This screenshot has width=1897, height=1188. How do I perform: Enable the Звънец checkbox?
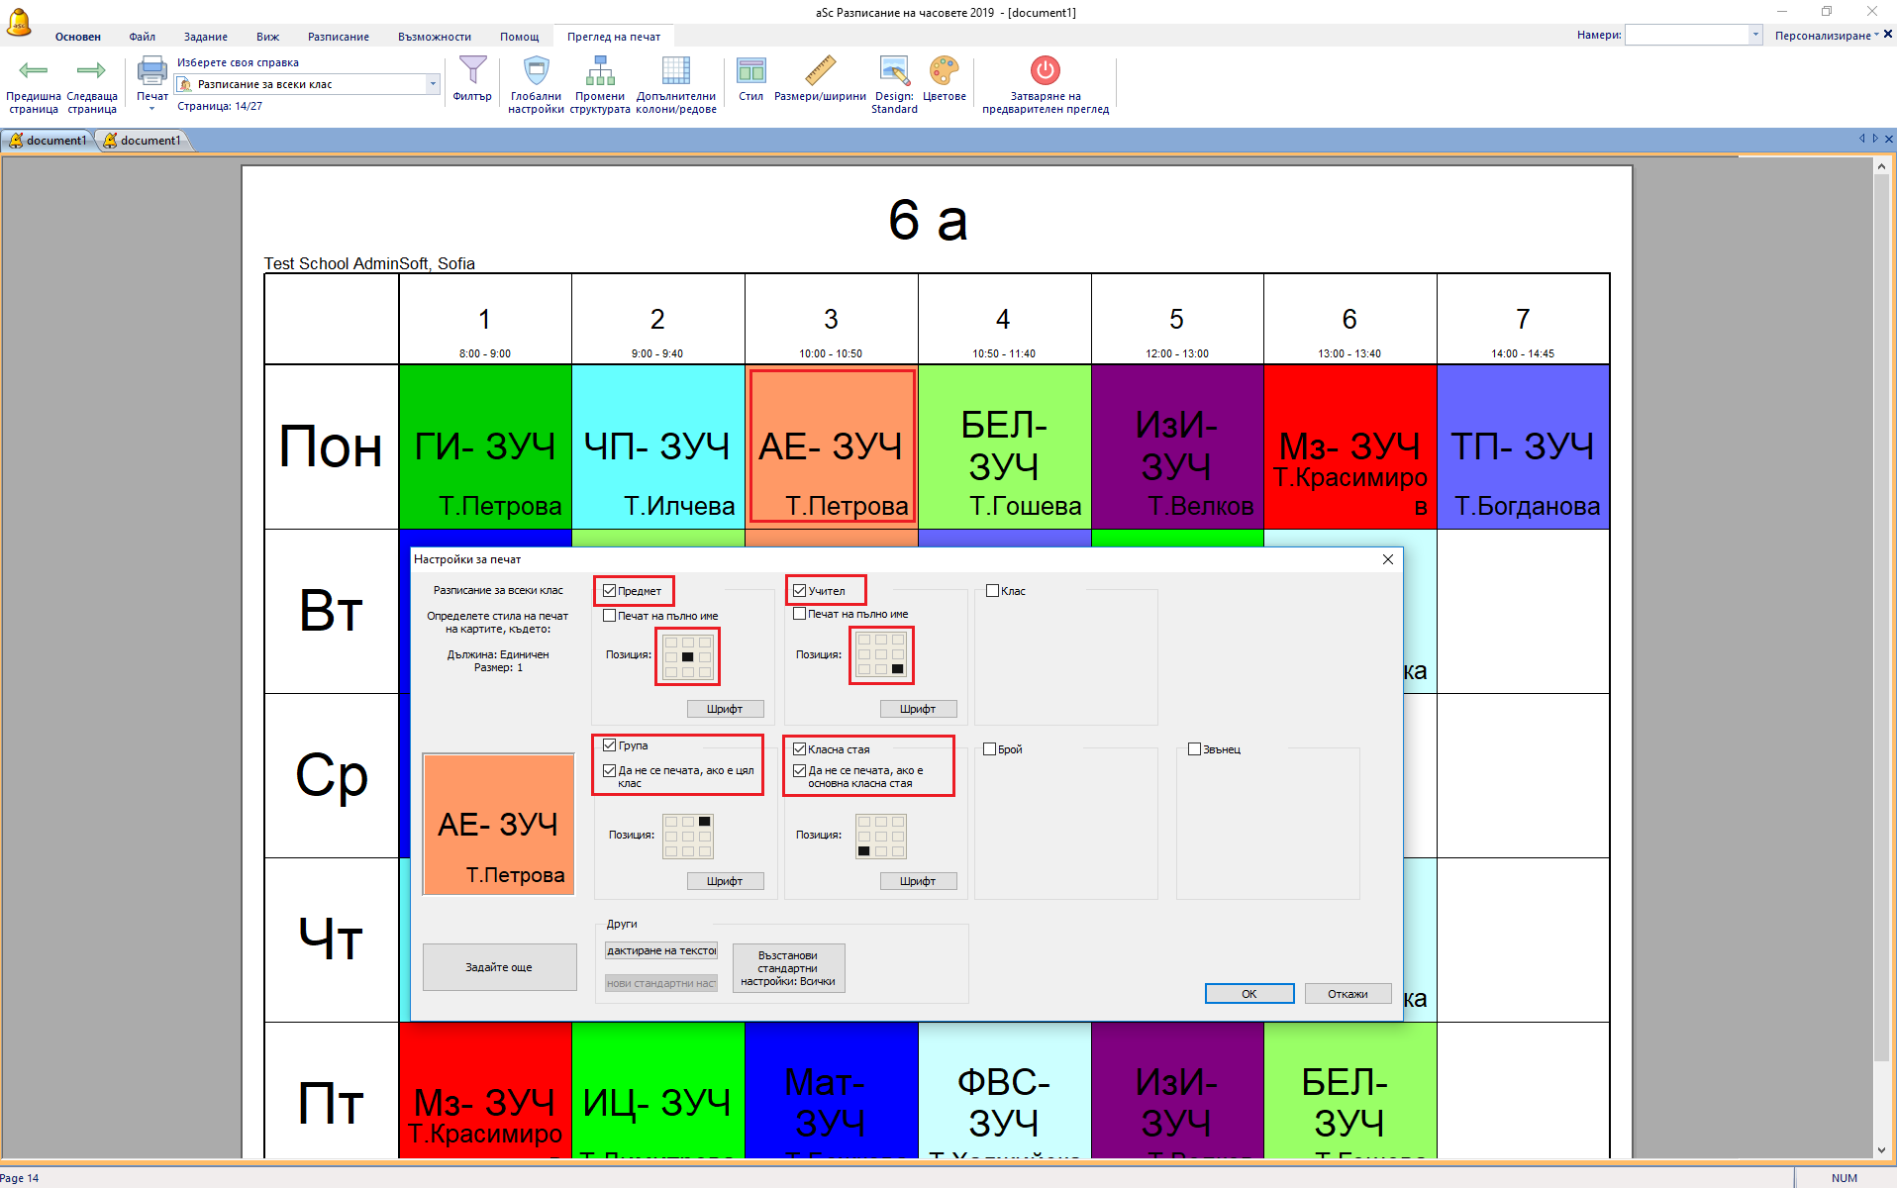[1194, 749]
